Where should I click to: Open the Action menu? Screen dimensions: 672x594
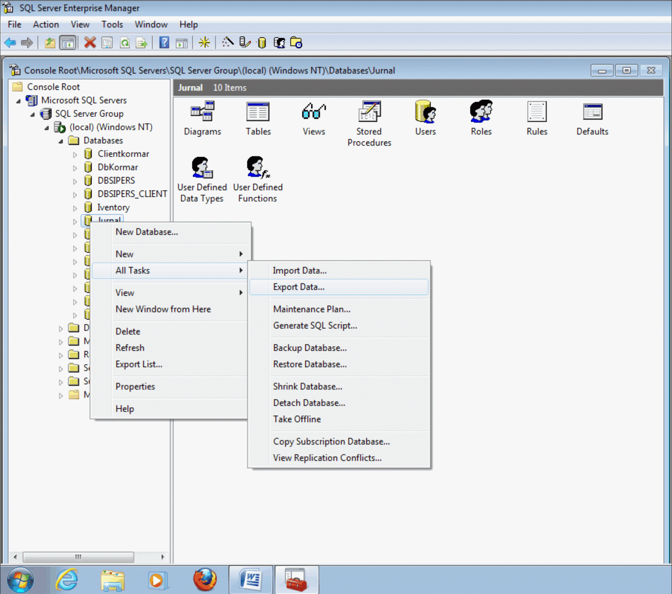click(x=46, y=24)
